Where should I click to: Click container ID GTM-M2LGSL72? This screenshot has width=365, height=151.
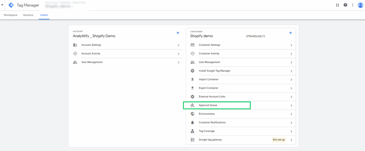click(x=256, y=36)
